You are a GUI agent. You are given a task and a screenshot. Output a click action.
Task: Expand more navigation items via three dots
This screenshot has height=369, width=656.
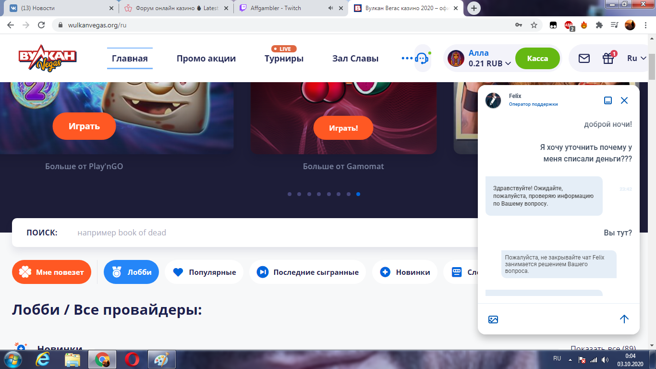(x=407, y=58)
